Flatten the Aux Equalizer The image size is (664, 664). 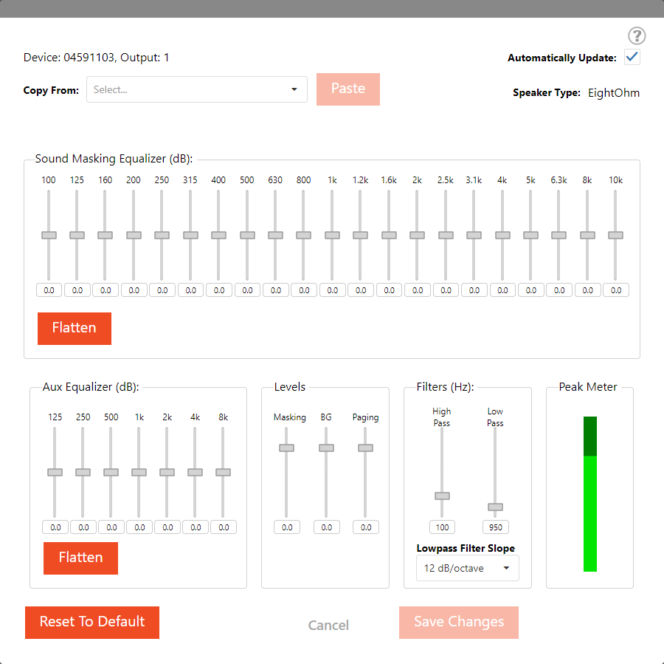(x=80, y=558)
